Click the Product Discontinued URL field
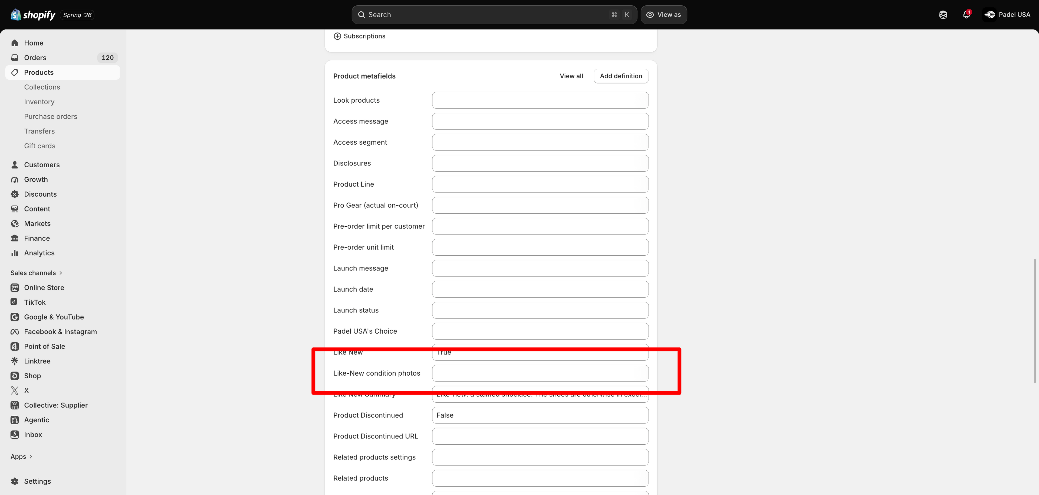1039x495 pixels. (540, 436)
